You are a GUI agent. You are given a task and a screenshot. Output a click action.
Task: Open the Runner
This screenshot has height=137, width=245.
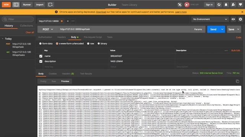27,5
